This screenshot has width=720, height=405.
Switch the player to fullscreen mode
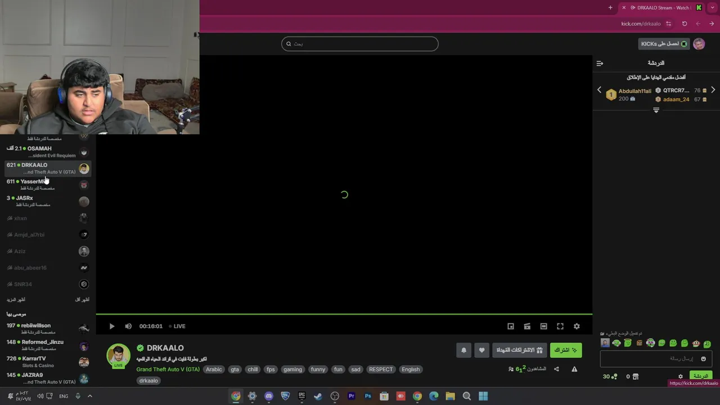[560, 326]
